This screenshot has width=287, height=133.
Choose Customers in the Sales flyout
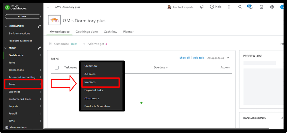pyautogui.click(x=92, y=98)
